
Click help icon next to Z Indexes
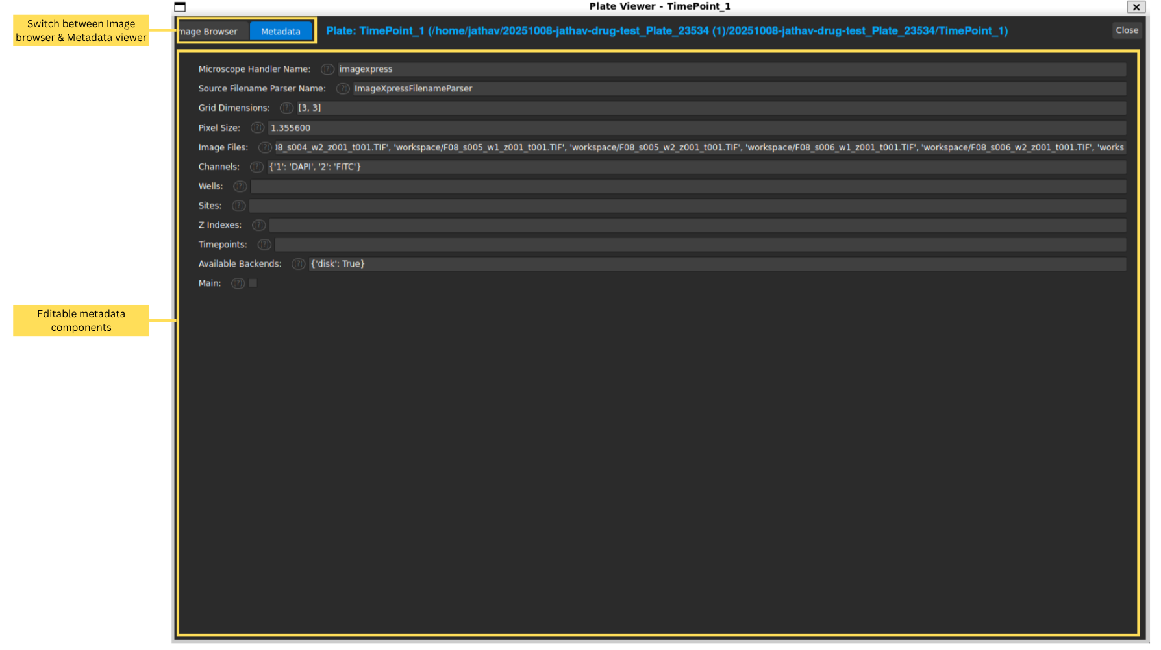258,225
